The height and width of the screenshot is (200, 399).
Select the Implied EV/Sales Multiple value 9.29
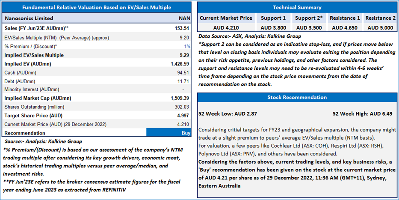184,55
